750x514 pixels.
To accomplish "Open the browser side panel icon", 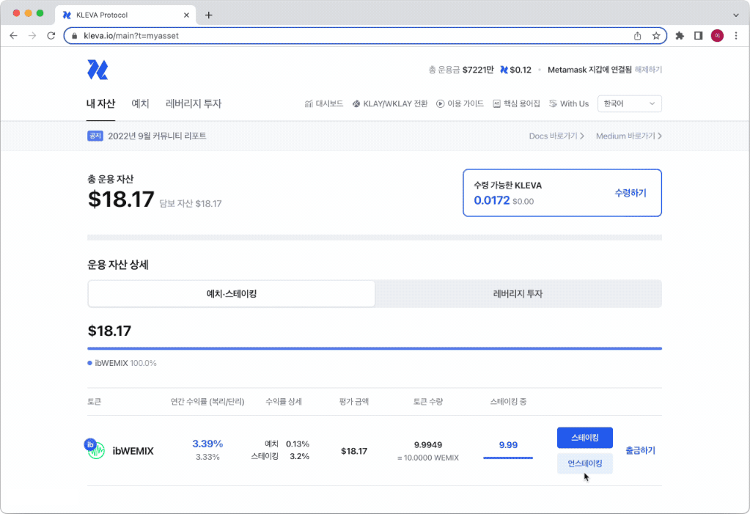I will click(698, 35).
